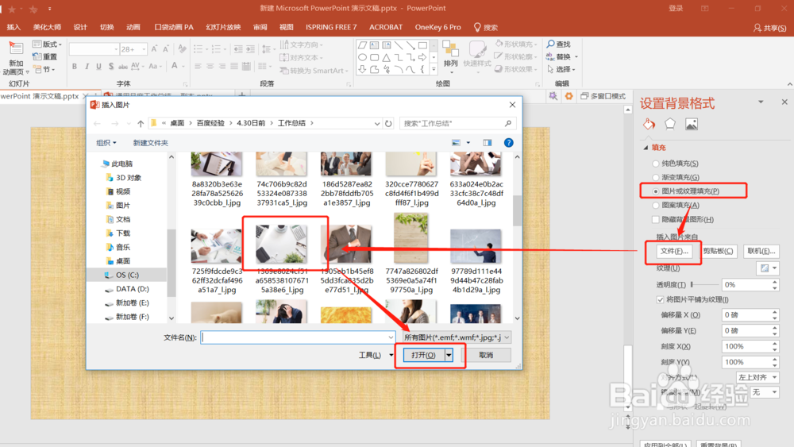
Task: Collapse the Fill section expander
Action: click(x=646, y=148)
